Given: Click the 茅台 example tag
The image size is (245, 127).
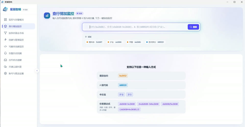Looking at the screenshot, I should point(130,94).
